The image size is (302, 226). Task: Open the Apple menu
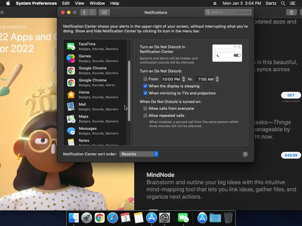(x=8, y=3)
